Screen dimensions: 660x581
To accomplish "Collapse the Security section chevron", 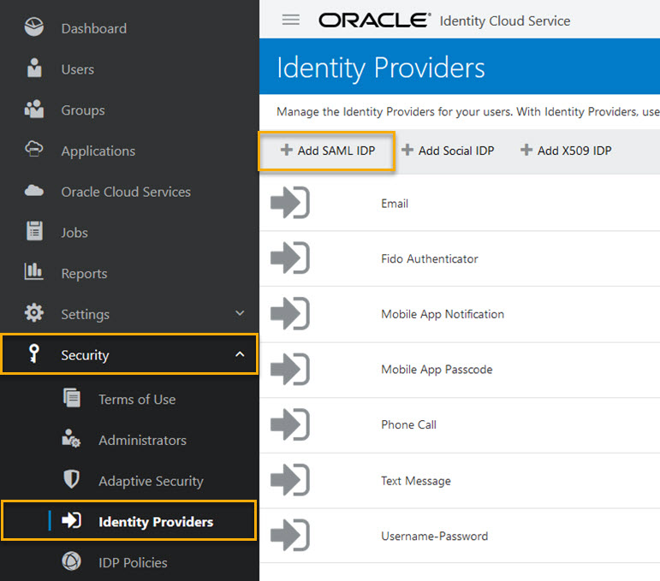I will (240, 354).
